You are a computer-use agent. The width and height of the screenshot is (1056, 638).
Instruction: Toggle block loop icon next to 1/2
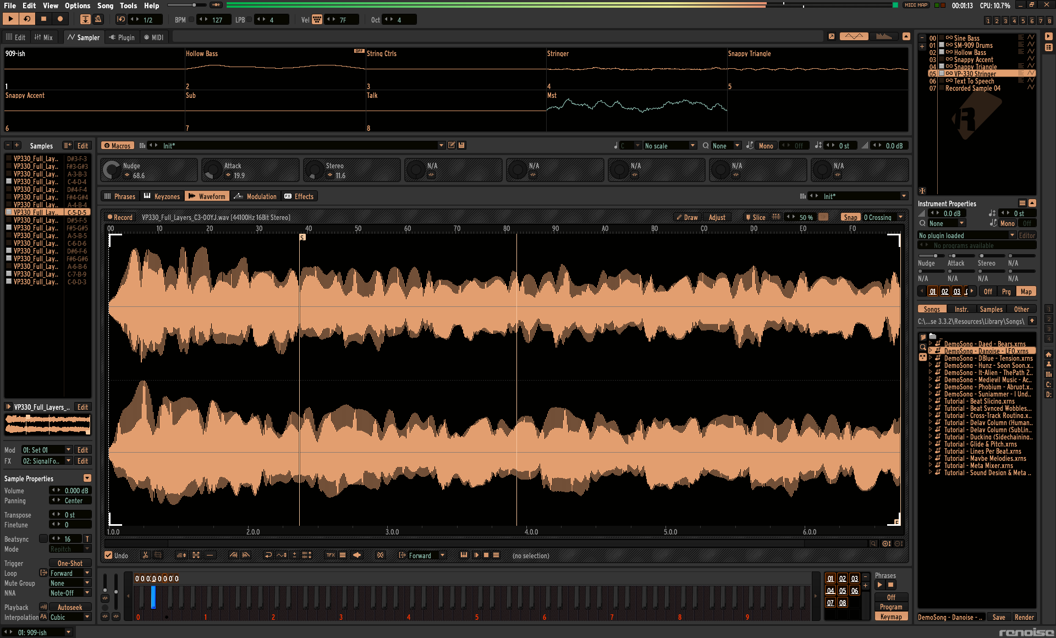point(121,19)
